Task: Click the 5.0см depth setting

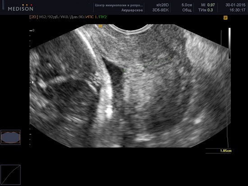Action: point(187,5)
